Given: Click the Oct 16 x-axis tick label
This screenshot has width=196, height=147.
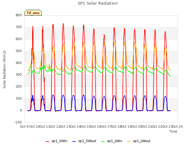Looking at the screenshot, I should coord(96,126).
